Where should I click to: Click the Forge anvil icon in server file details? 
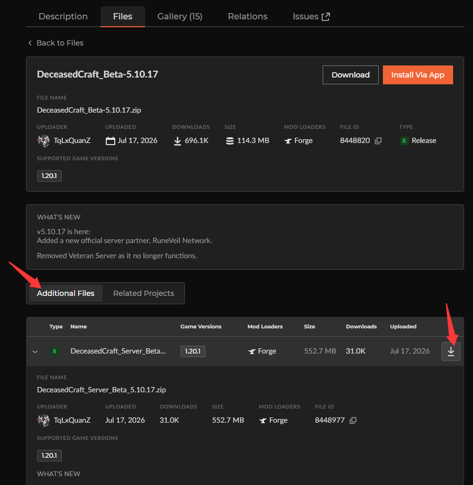(263, 421)
